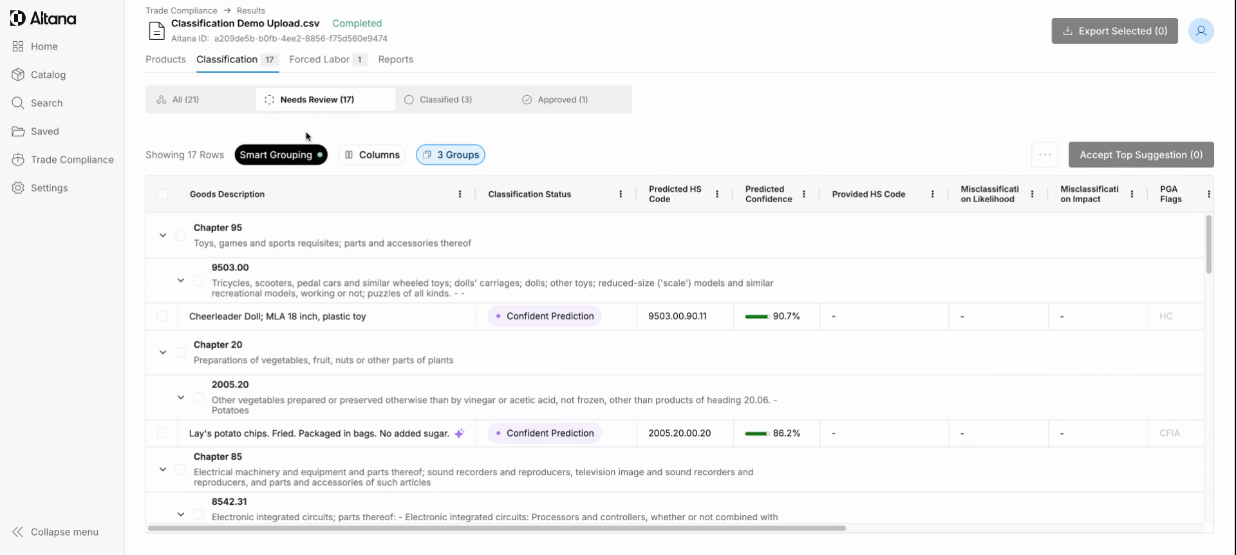Click the Export Selected button

click(x=1114, y=31)
